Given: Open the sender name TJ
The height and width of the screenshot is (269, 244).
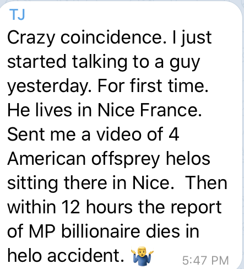Looking at the screenshot, I should 17,14.
